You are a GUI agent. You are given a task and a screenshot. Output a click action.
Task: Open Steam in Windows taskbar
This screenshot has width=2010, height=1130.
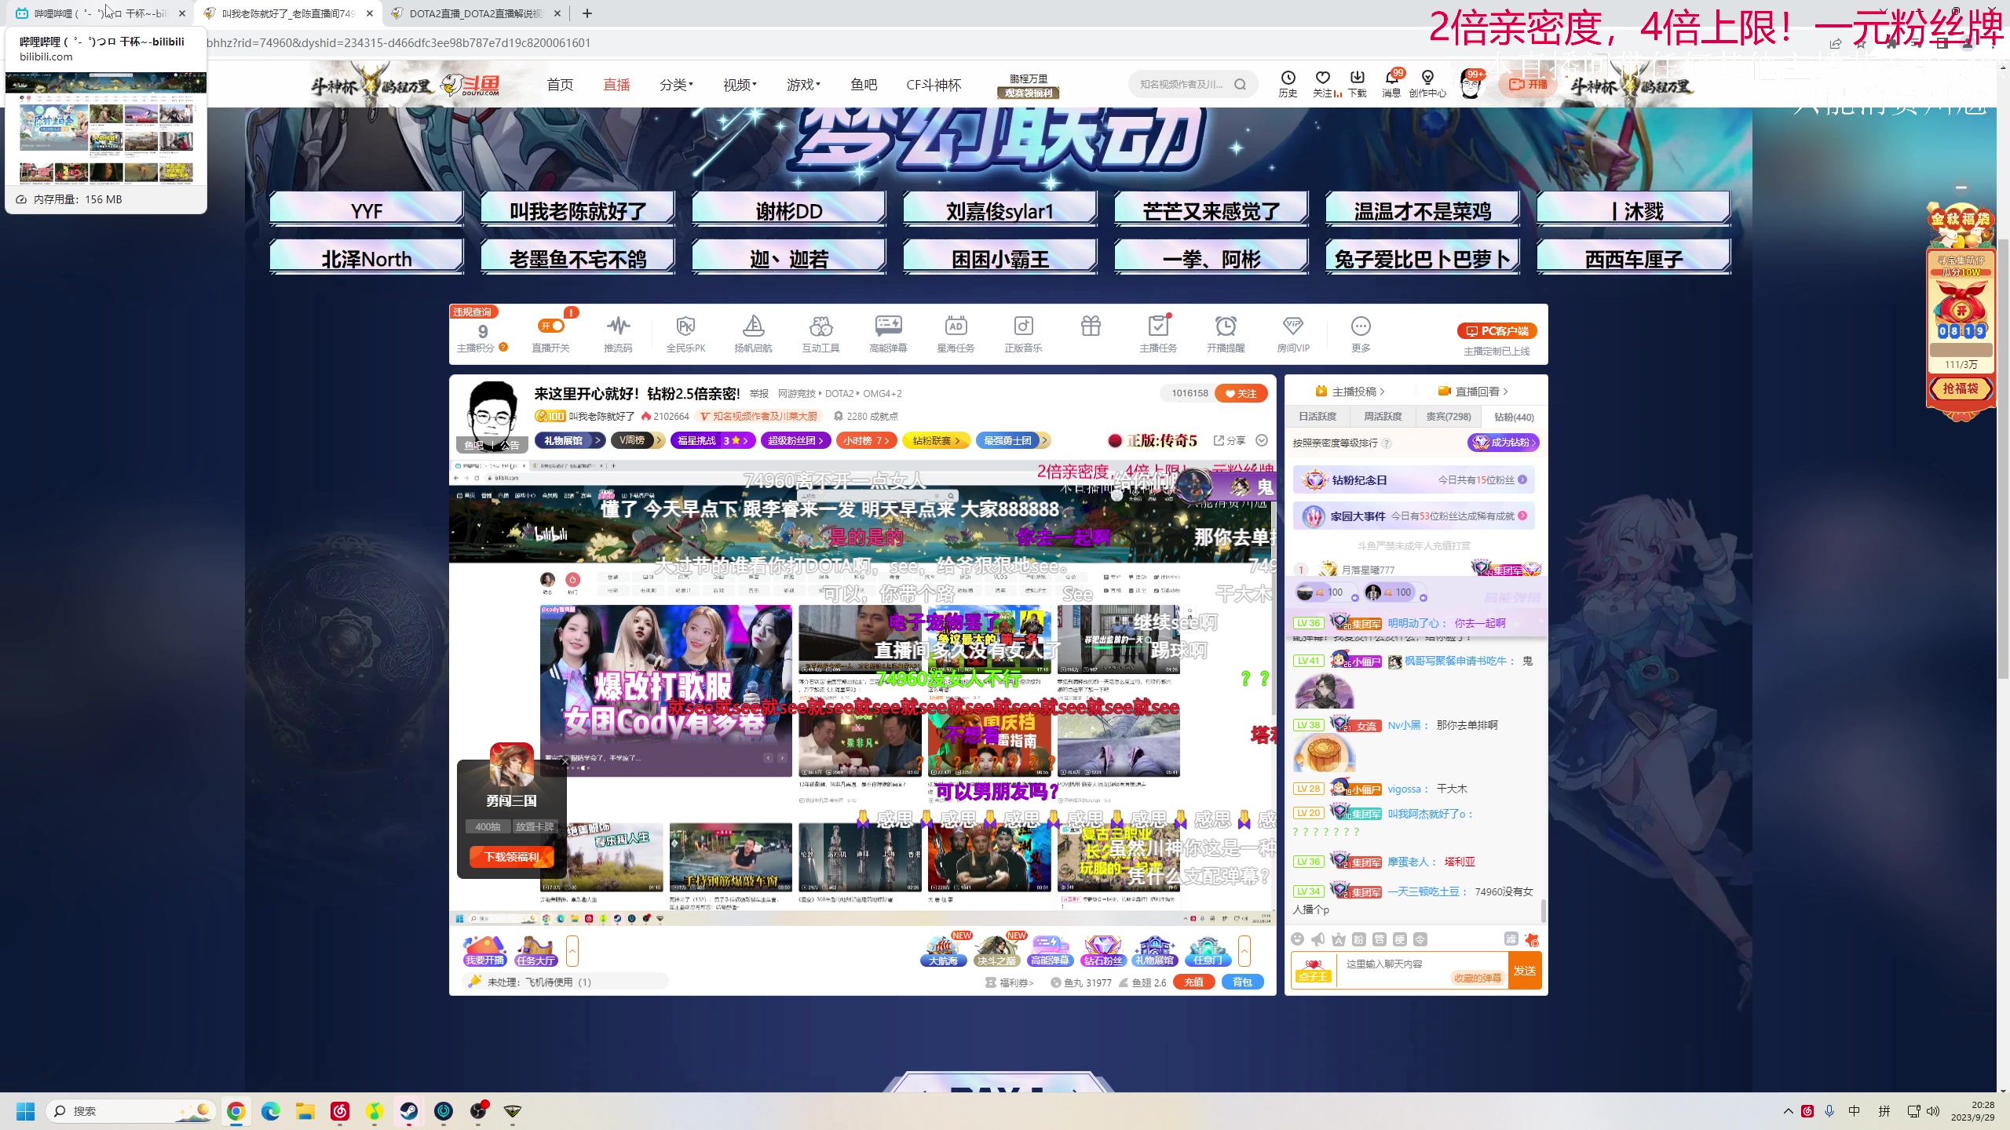click(x=409, y=1111)
